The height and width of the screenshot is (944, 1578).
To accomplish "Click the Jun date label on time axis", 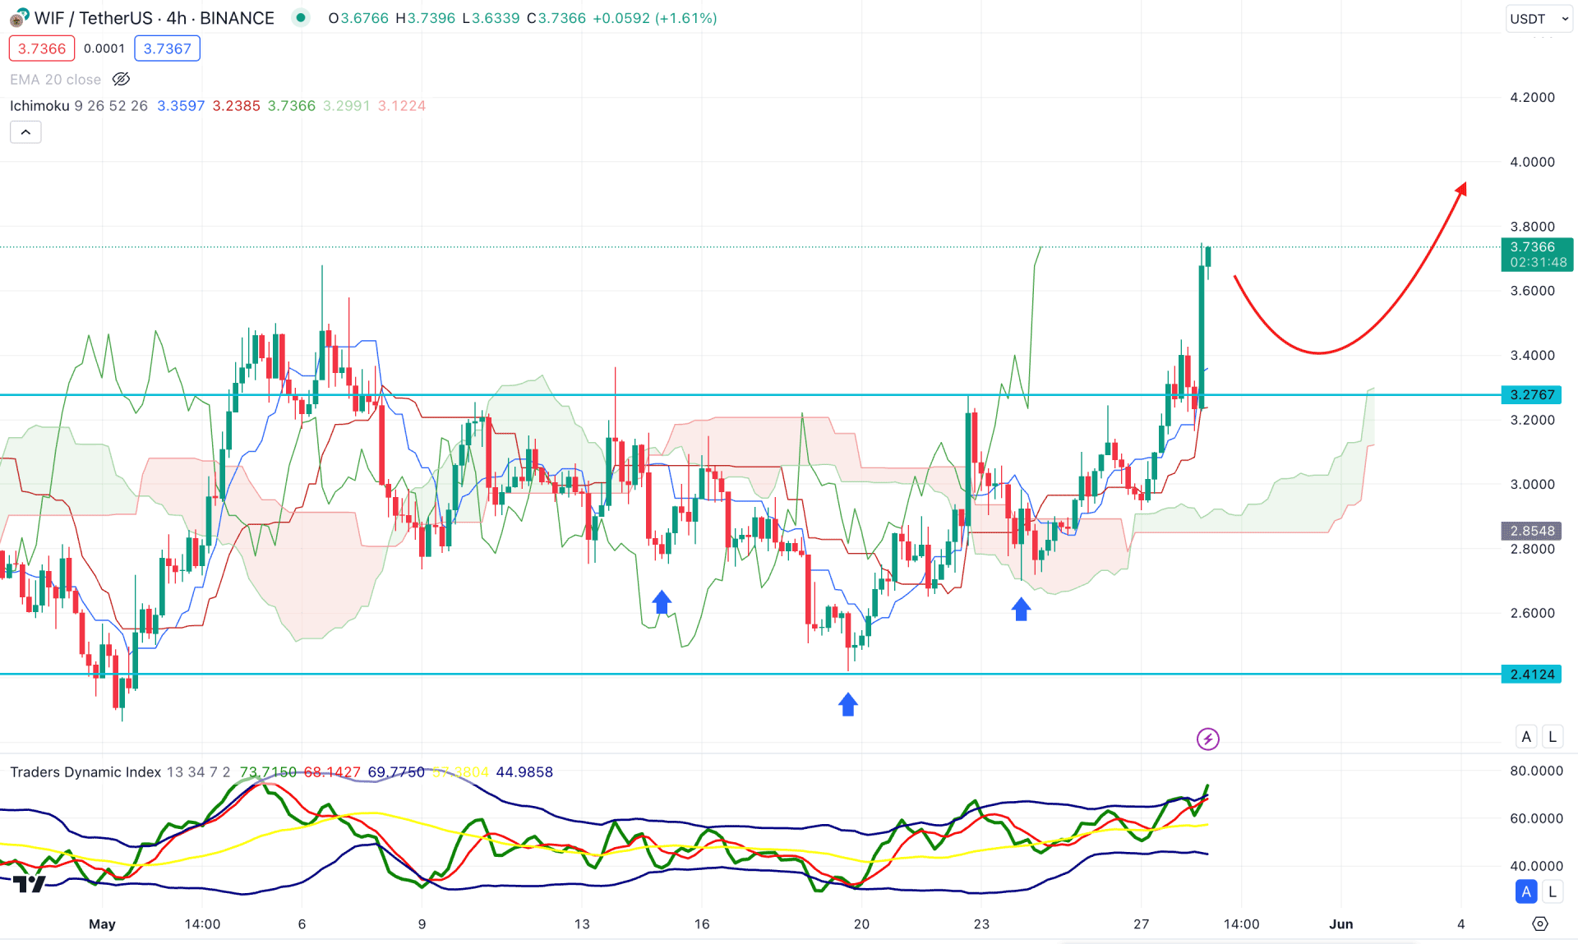I will [1340, 923].
